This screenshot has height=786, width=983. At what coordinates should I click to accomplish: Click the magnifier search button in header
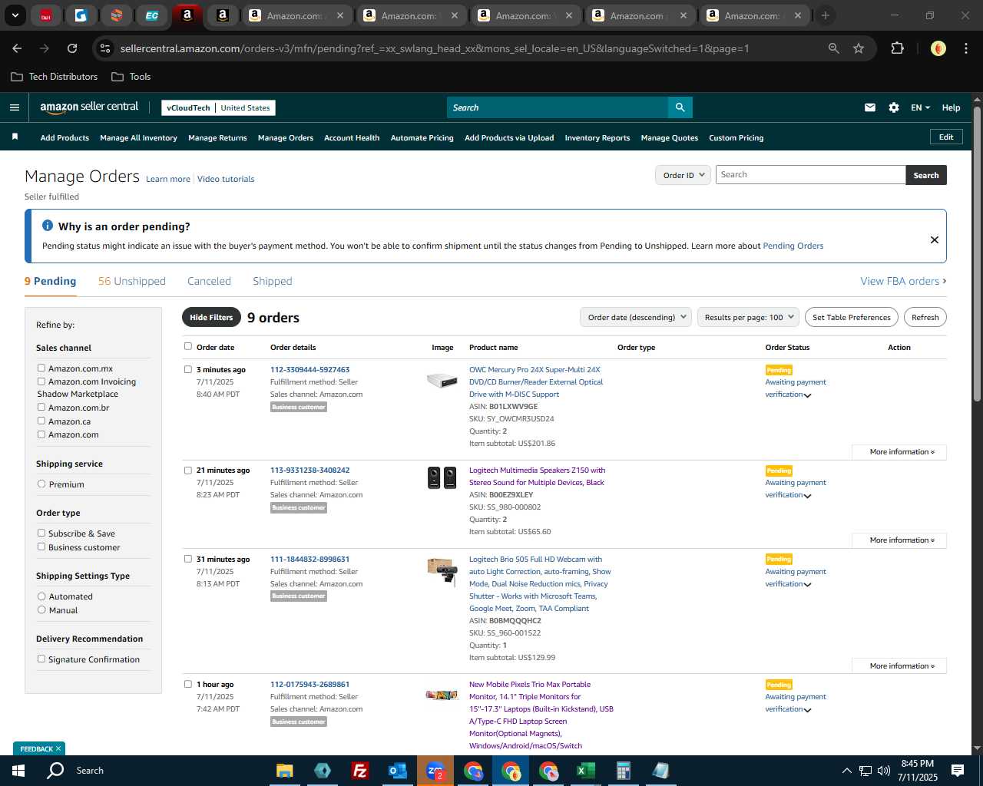(680, 107)
